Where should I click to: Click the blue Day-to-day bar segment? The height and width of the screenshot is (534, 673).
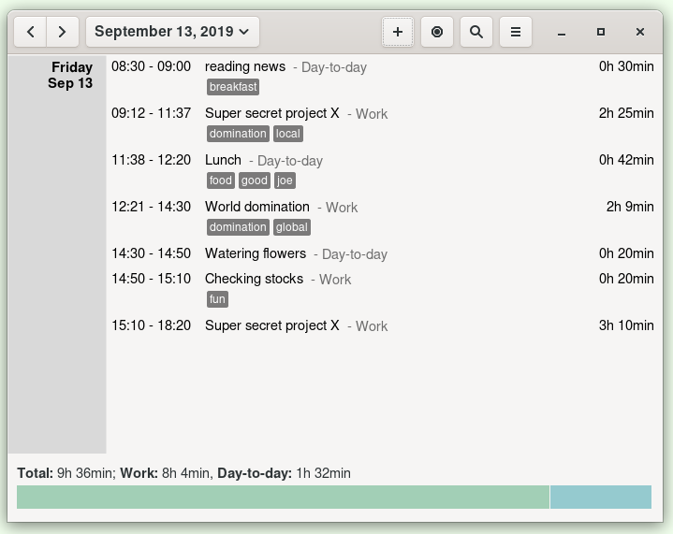coord(600,498)
